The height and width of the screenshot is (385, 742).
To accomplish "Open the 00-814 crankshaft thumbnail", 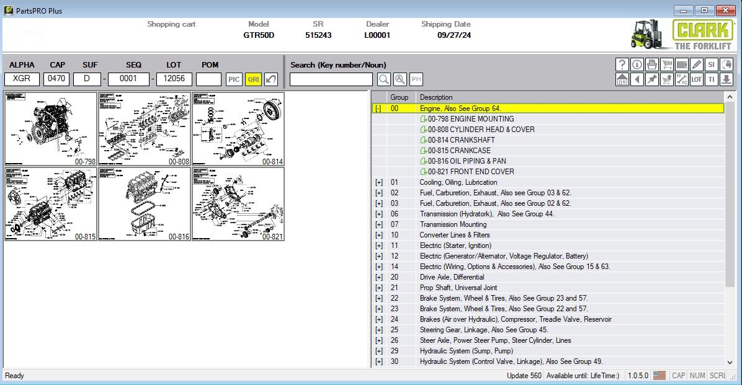I will 238,129.
